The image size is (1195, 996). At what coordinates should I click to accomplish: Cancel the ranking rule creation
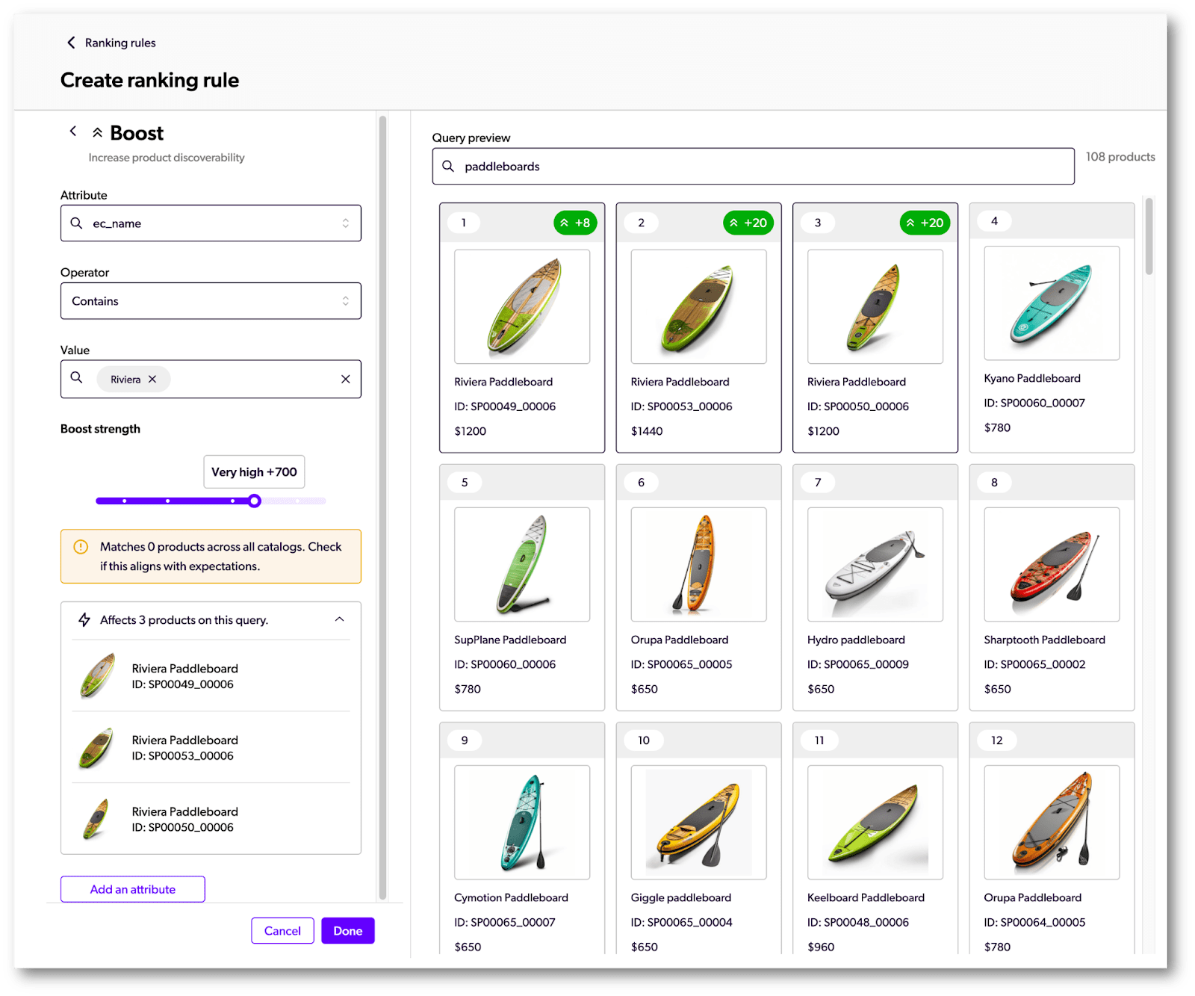click(x=282, y=931)
